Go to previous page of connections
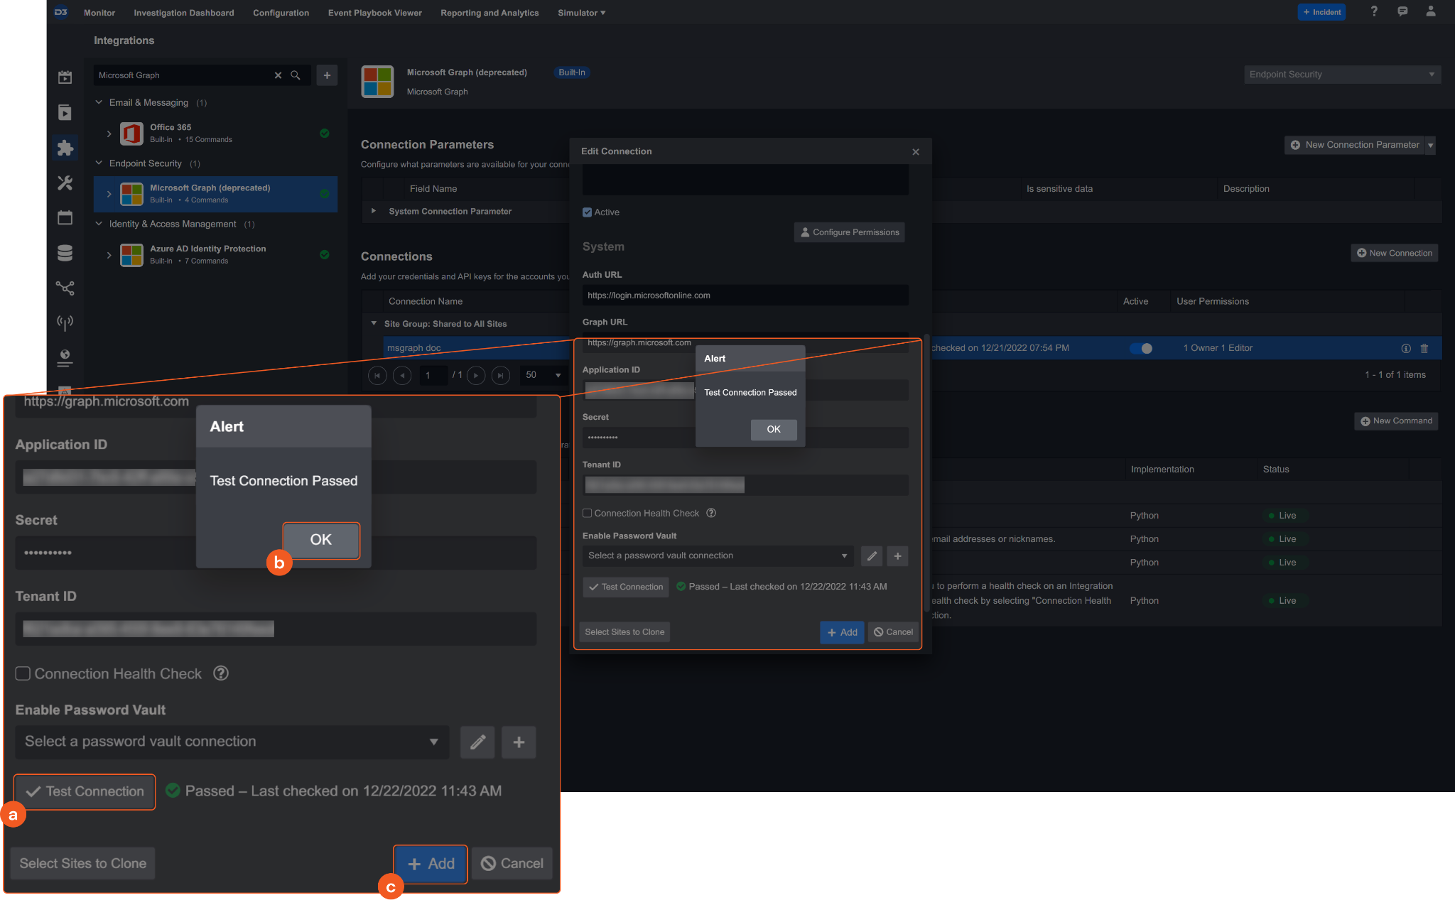 pyautogui.click(x=402, y=375)
